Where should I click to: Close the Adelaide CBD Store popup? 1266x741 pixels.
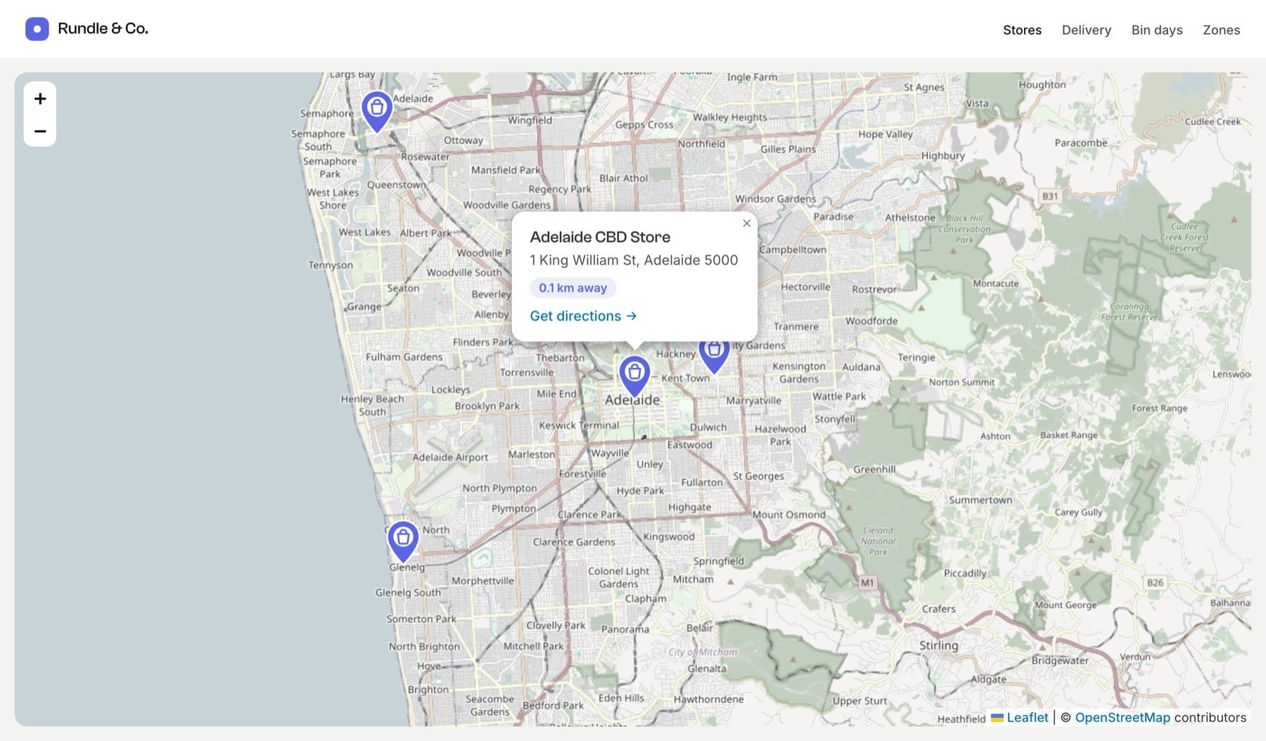click(x=747, y=224)
